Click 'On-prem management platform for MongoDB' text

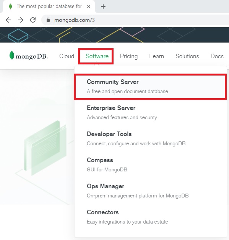click(x=138, y=196)
